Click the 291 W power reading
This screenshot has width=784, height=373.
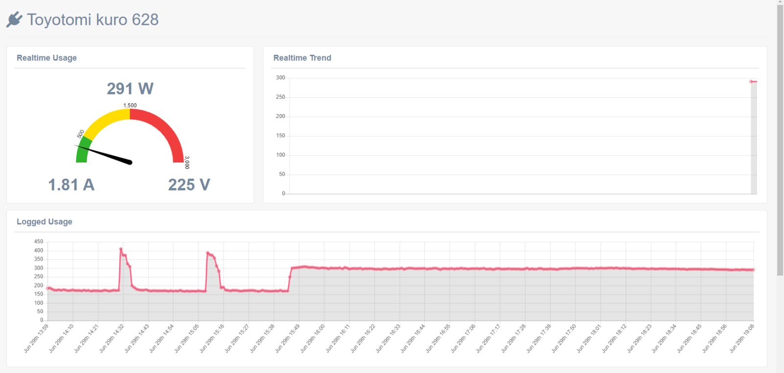[x=130, y=89]
